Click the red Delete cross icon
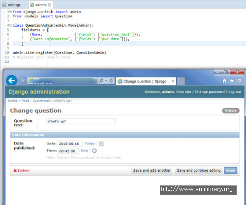246x205 pixels. [x=15, y=171]
